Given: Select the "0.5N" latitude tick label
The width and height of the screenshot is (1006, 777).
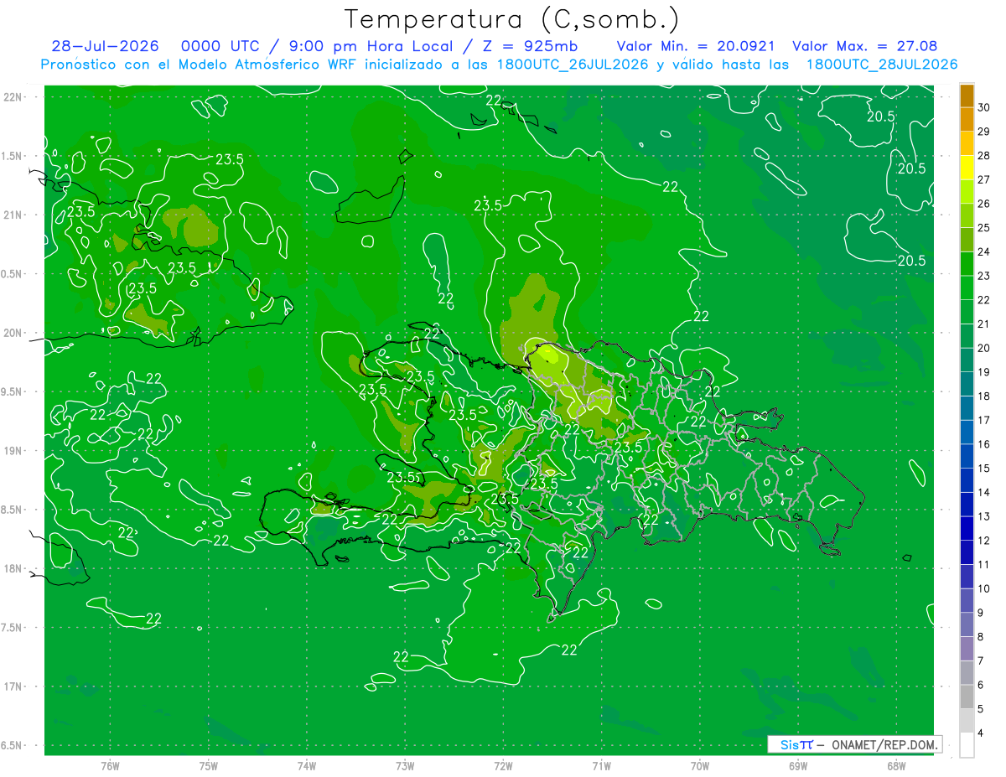Looking at the screenshot, I should [13, 274].
